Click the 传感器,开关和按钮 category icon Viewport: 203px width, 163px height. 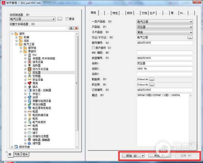29,59
